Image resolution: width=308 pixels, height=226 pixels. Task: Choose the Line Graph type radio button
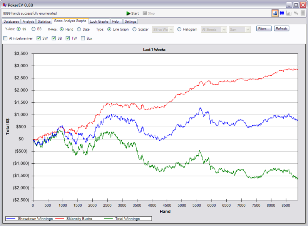(x=109, y=29)
